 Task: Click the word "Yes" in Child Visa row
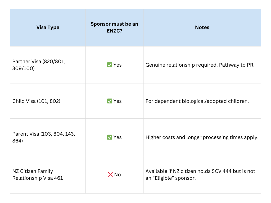point(118,101)
